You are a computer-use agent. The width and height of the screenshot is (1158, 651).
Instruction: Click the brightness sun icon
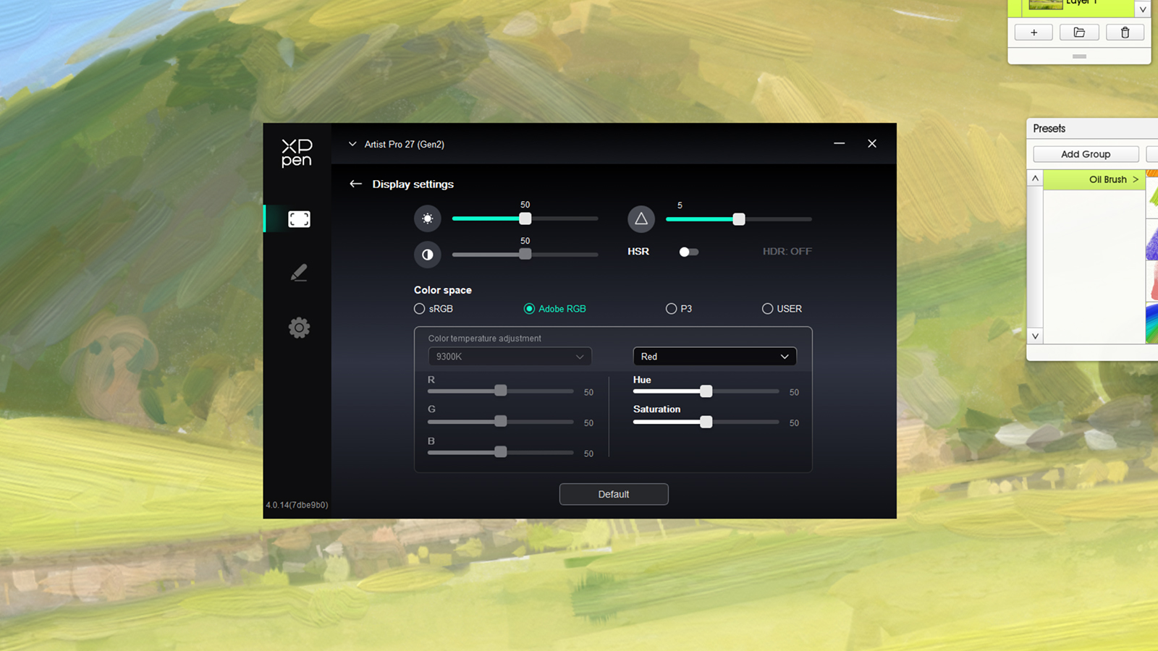click(x=428, y=218)
